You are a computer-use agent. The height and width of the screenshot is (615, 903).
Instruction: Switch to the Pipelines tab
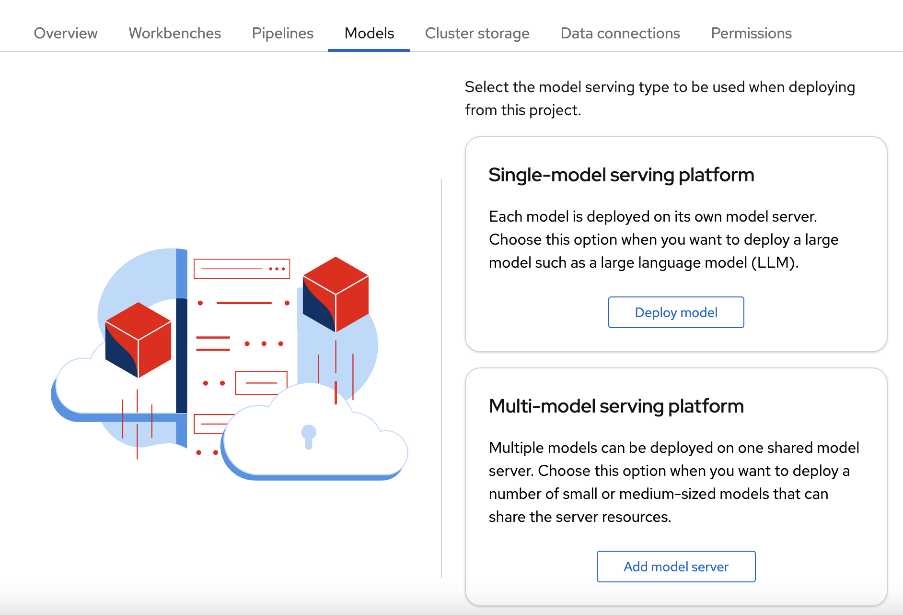pyautogui.click(x=282, y=33)
